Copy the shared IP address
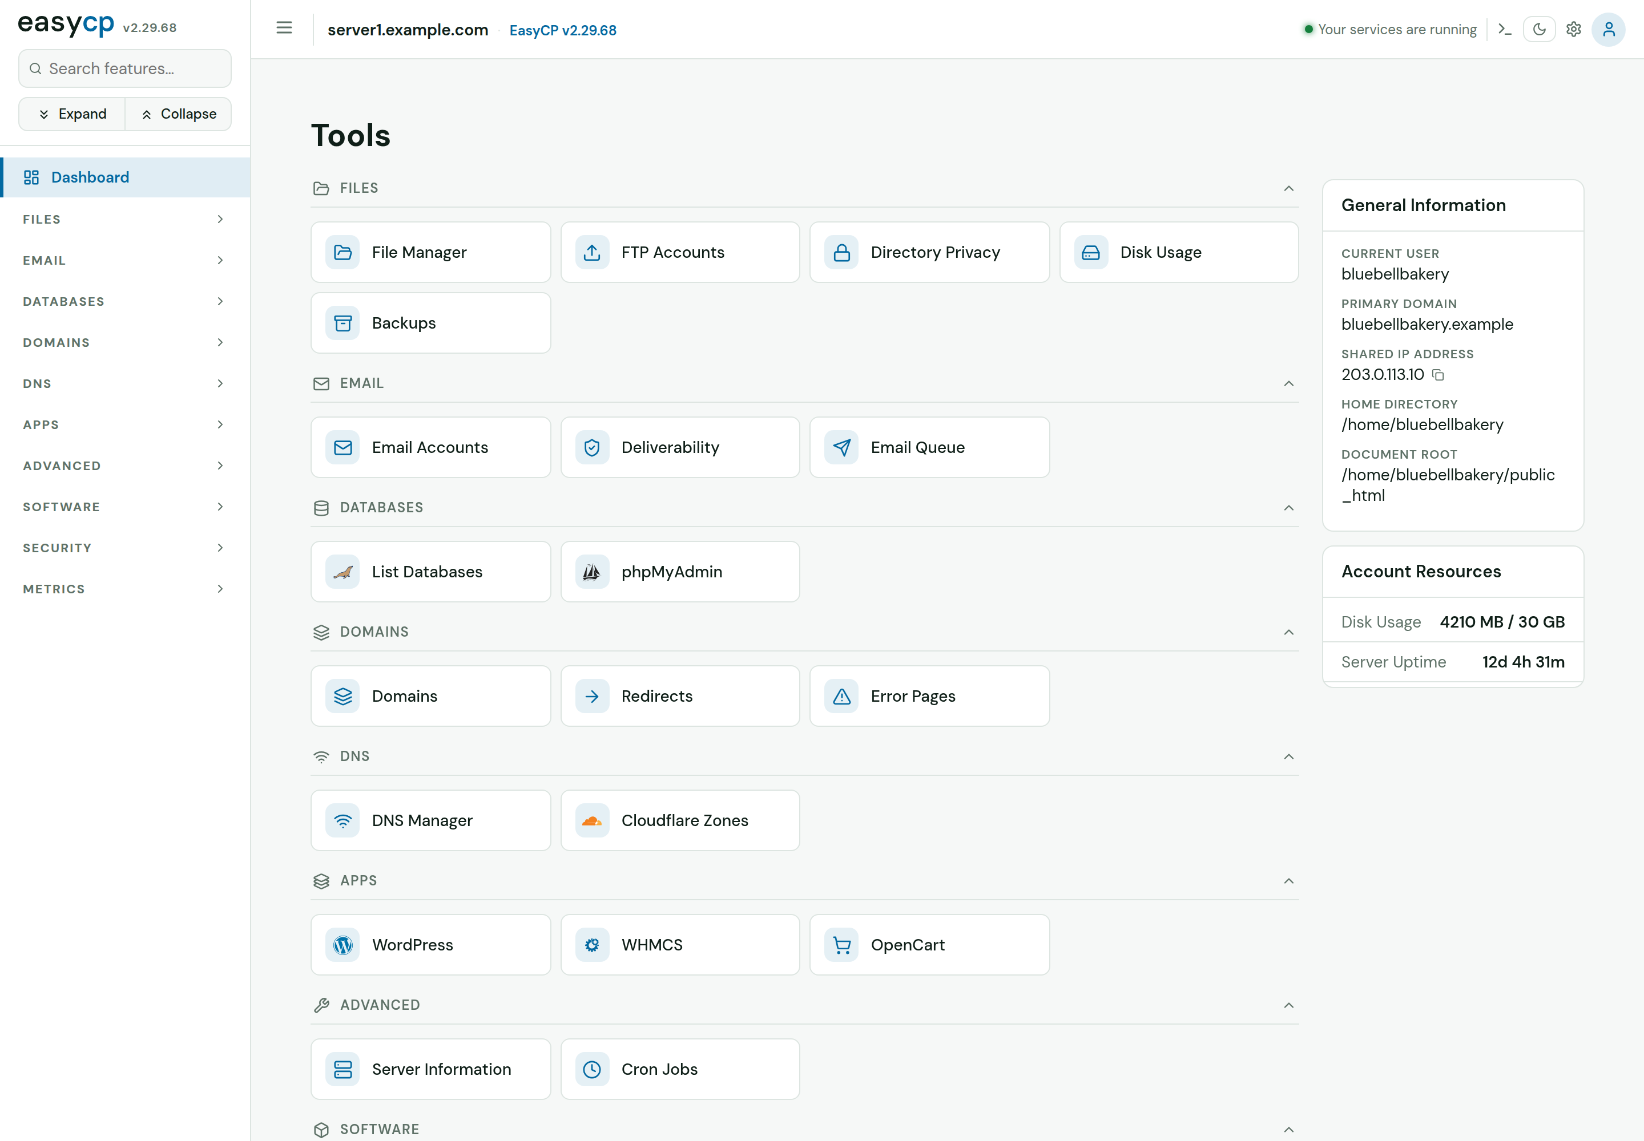Image resolution: width=1644 pixels, height=1141 pixels. [1438, 375]
